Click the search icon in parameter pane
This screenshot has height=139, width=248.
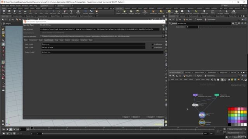(x=239, y=23)
